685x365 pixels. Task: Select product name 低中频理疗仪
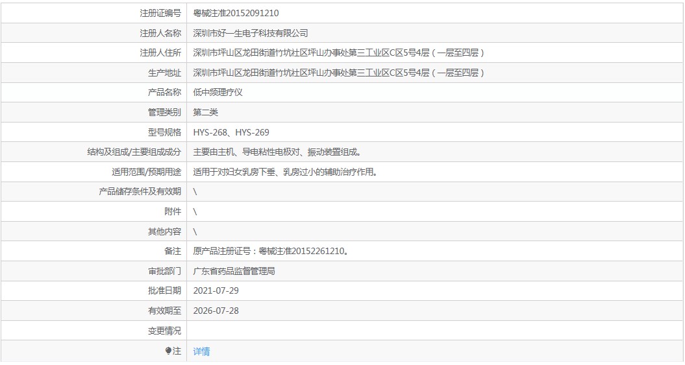point(218,93)
